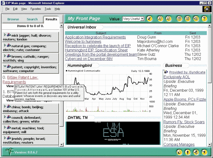Click cluster icon beside 'jewish; people; israel'
213x158 pixels.
9,138
